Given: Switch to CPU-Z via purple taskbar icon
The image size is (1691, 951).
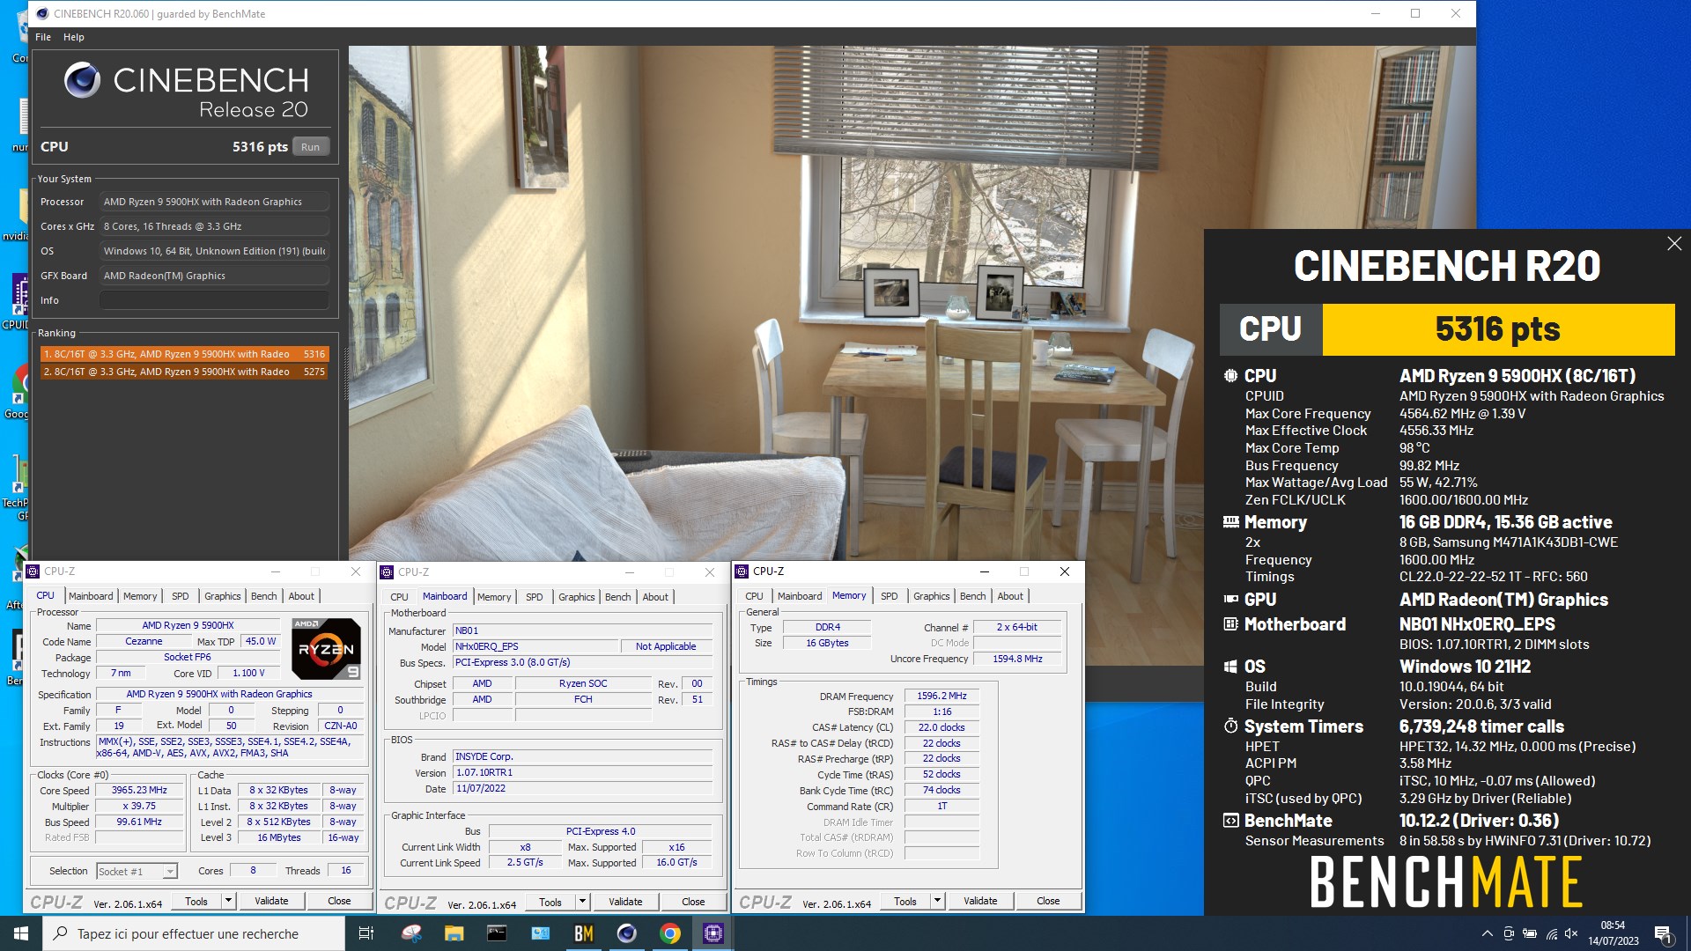Looking at the screenshot, I should point(713,933).
